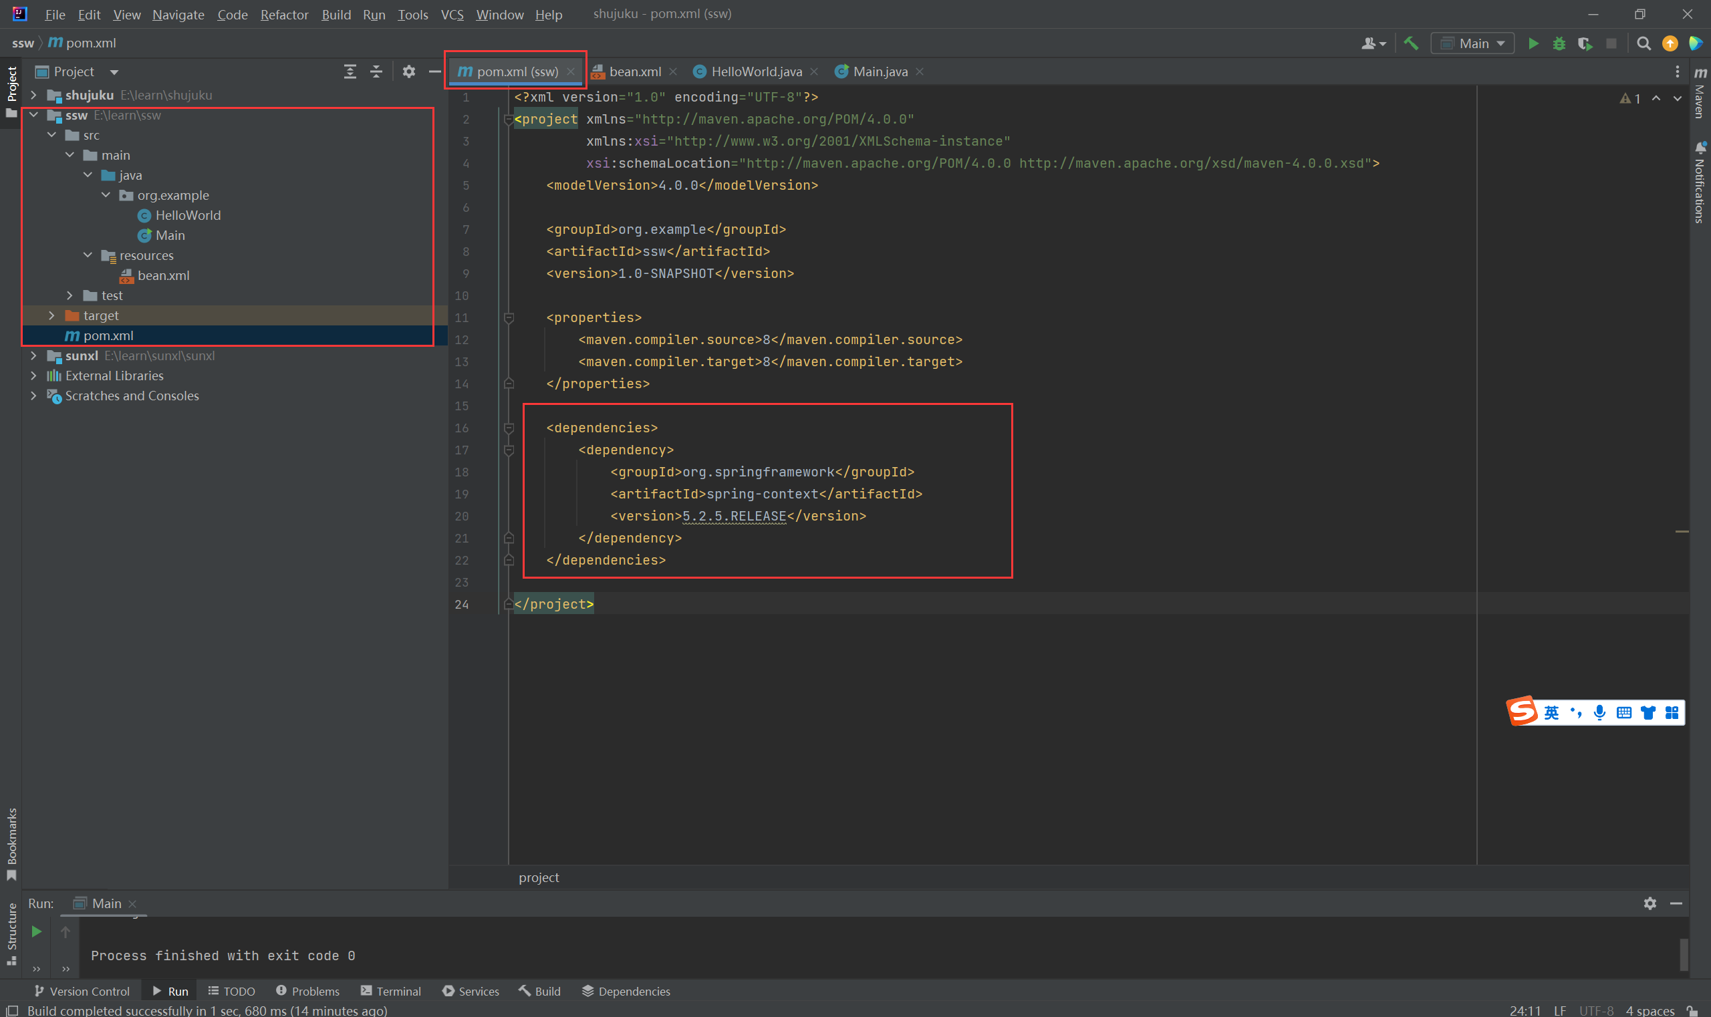Open bean.xml in the project tree
The height and width of the screenshot is (1017, 1711).
(x=163, y=275)
